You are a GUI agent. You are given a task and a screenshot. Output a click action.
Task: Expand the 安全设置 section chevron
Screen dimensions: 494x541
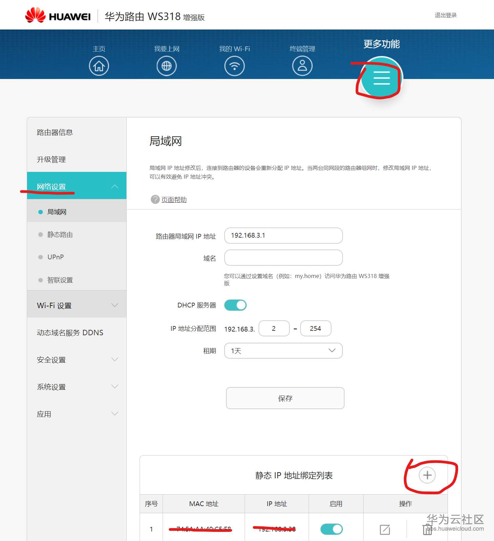115,359
